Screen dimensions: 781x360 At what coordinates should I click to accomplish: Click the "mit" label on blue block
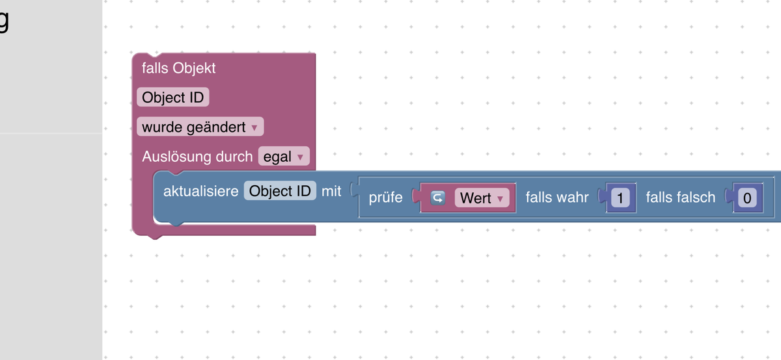pyautogui.click(x=331, y=192)
